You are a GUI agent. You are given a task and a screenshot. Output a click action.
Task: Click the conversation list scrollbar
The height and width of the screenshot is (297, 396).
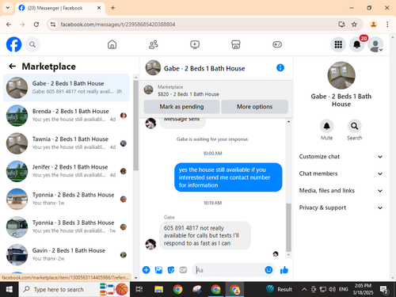pos(135,125)
